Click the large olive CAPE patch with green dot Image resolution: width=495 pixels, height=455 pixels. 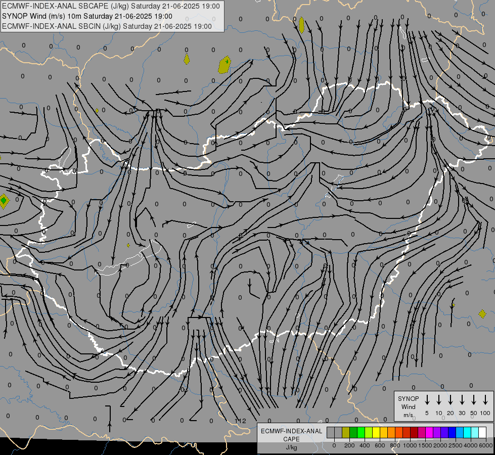(224, 65)
